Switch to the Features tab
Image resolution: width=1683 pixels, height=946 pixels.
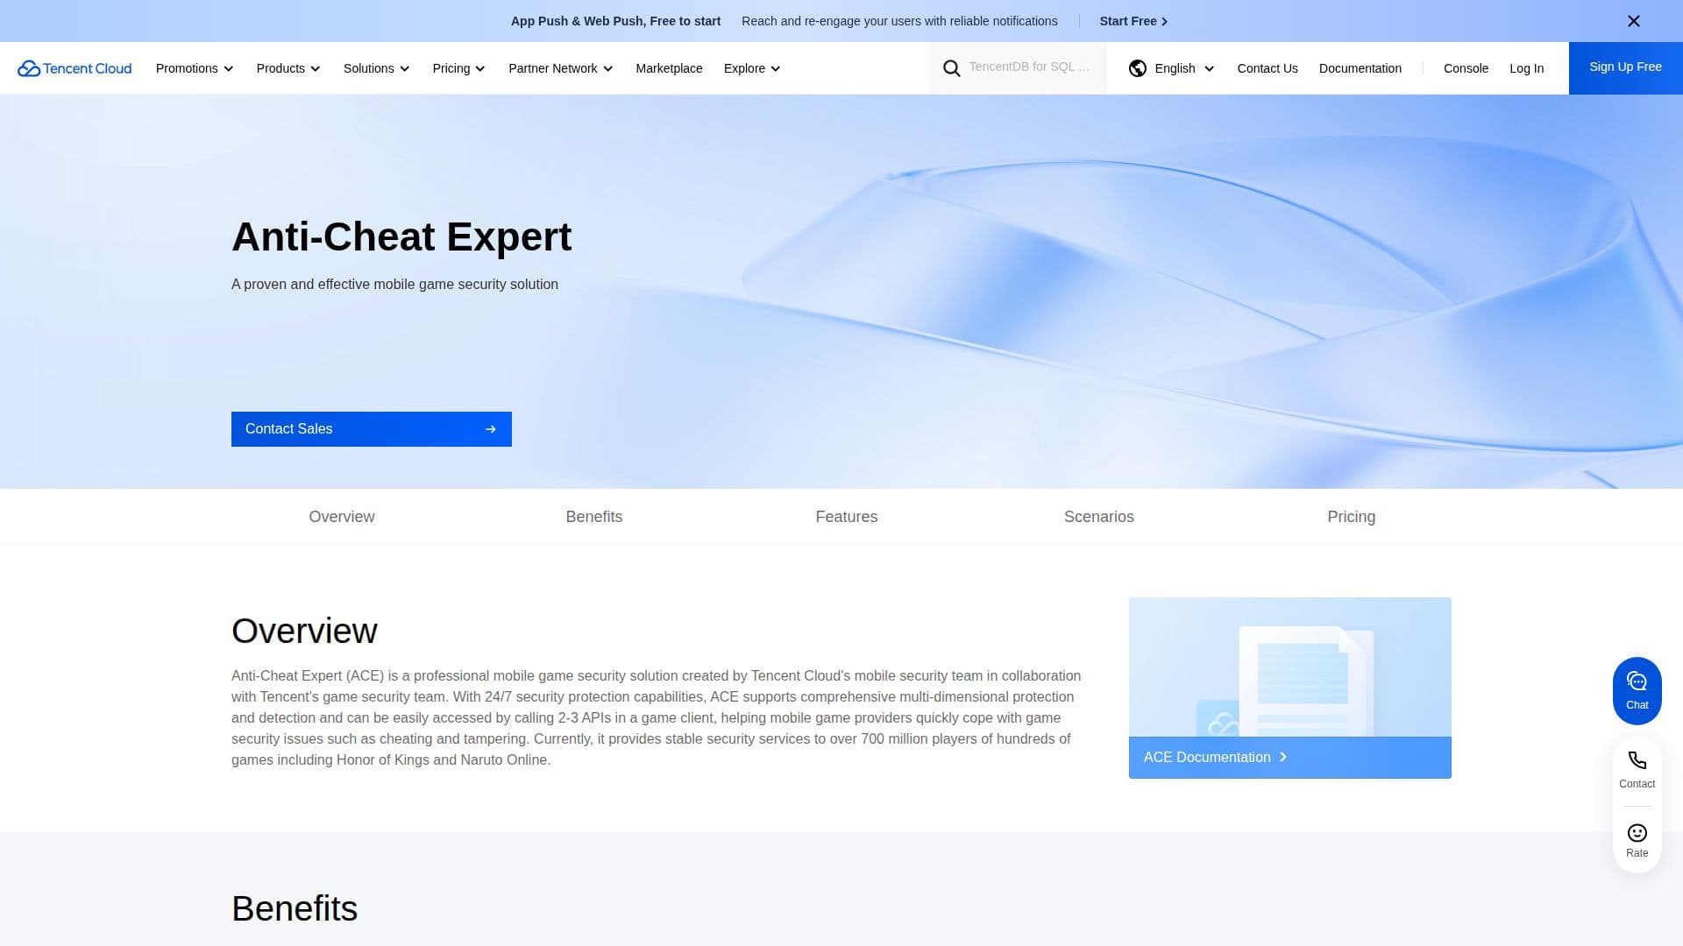point(847,517)
